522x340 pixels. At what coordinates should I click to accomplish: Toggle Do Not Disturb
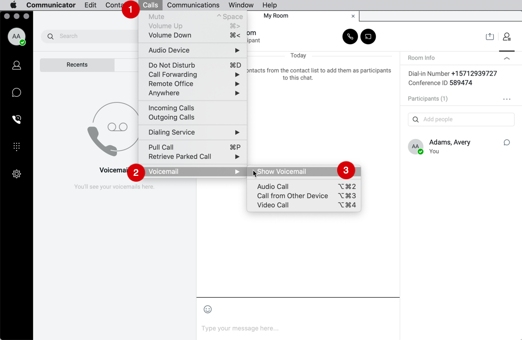[x=193, y=66]
